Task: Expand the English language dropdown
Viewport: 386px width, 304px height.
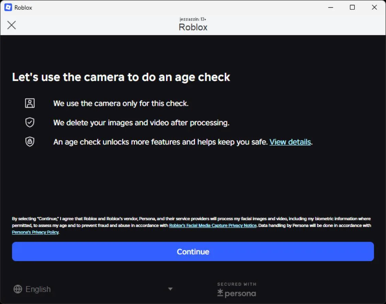Action: (x=93, y=289)
